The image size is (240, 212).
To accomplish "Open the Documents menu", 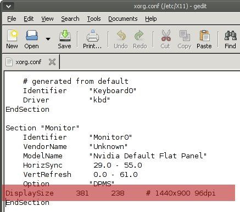I will coord(123,19).
